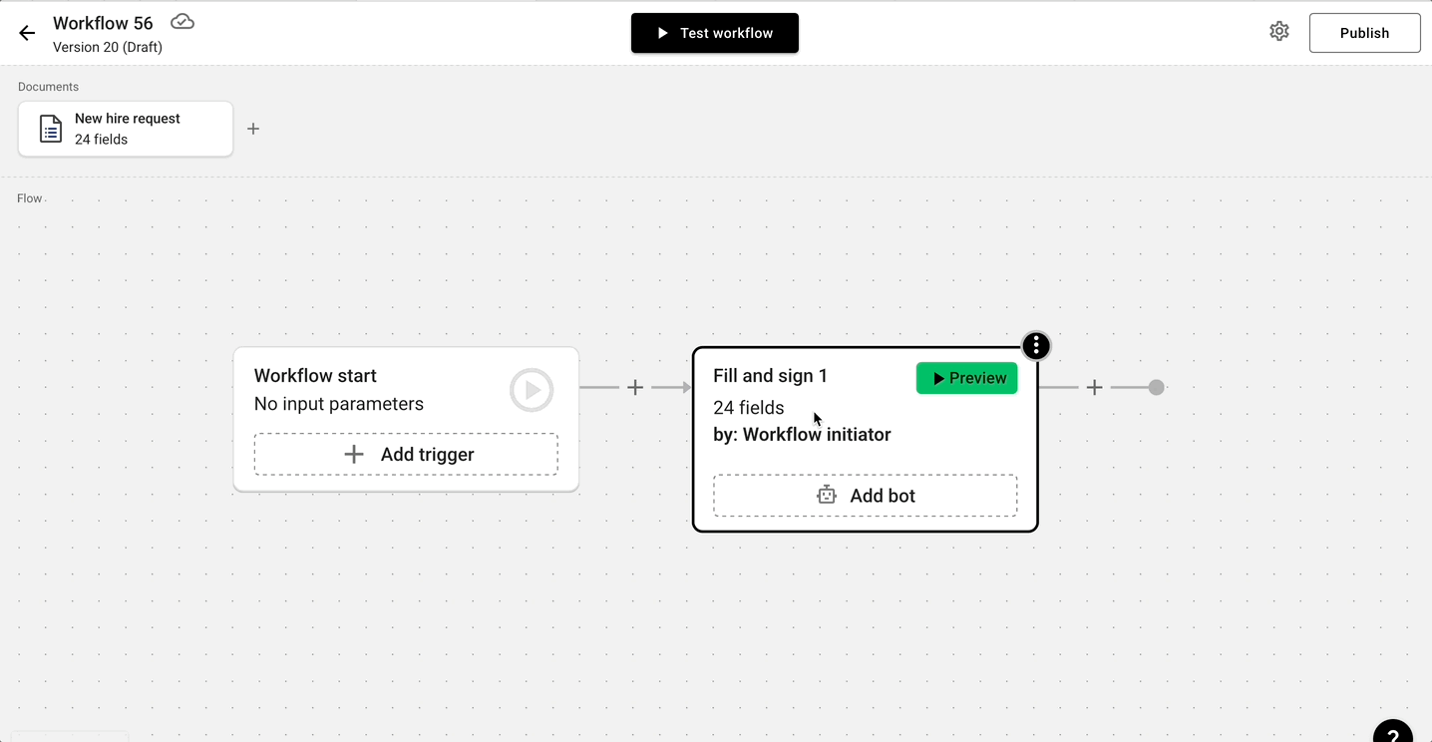The width and height of the screenshot is (1432, 742).
Task: Click the 'No input parameters' text
Action: point(339,404)
